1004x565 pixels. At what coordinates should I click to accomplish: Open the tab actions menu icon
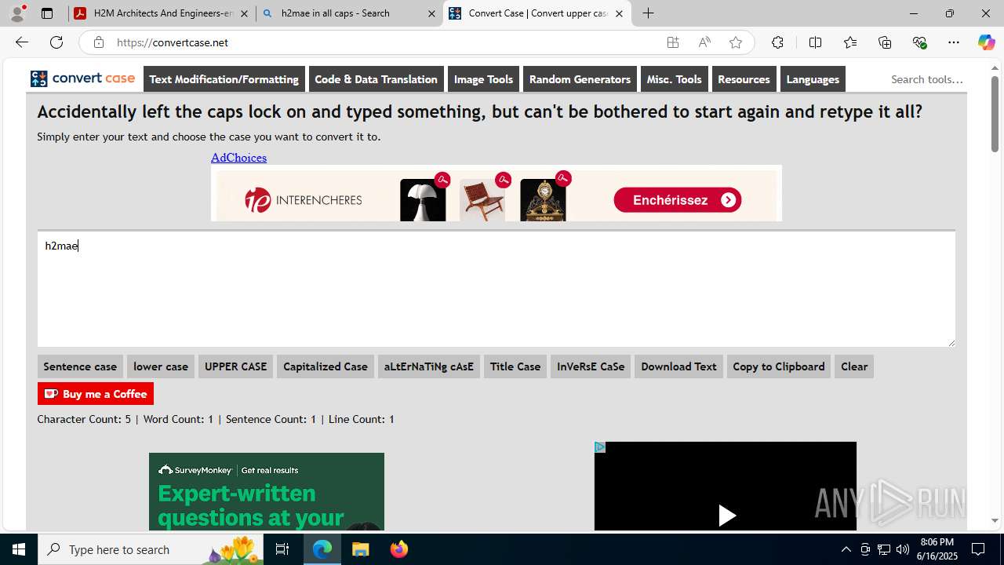coord(47,13)
